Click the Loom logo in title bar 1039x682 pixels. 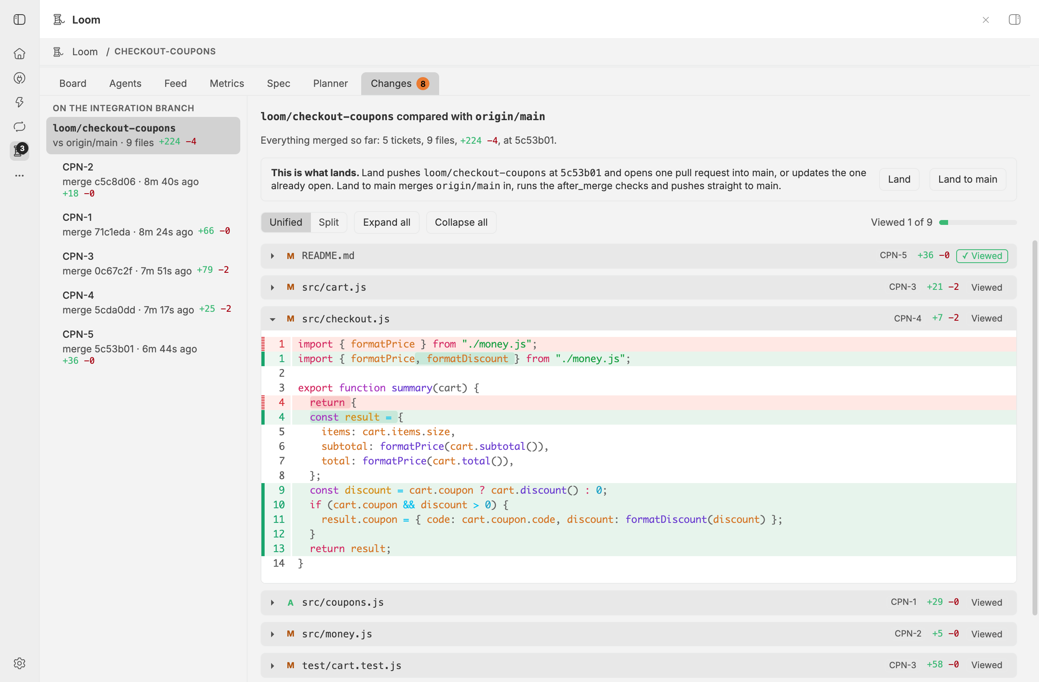coord(58,19)
